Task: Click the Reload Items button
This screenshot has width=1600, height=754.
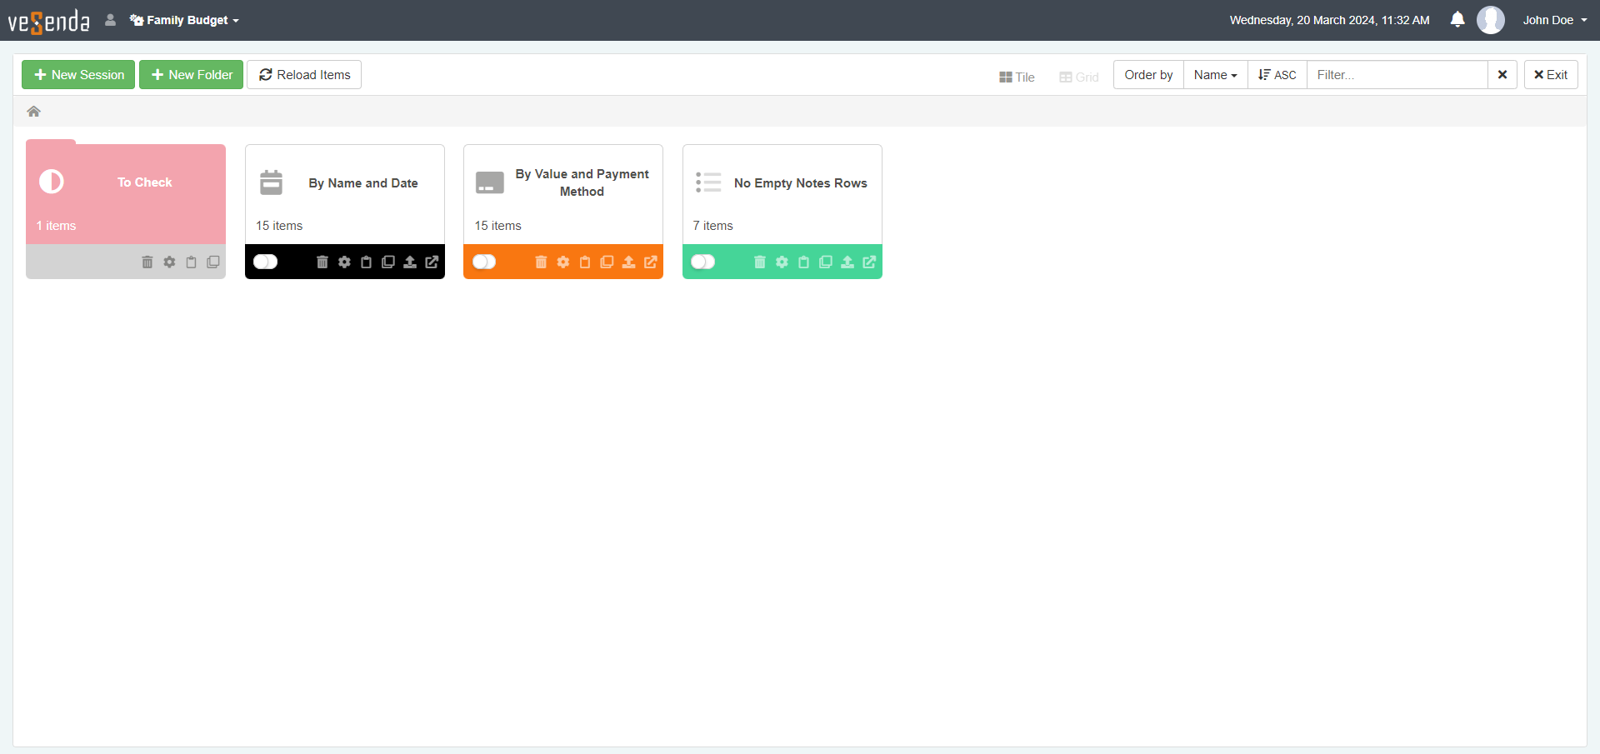Action: coord(304,75)
